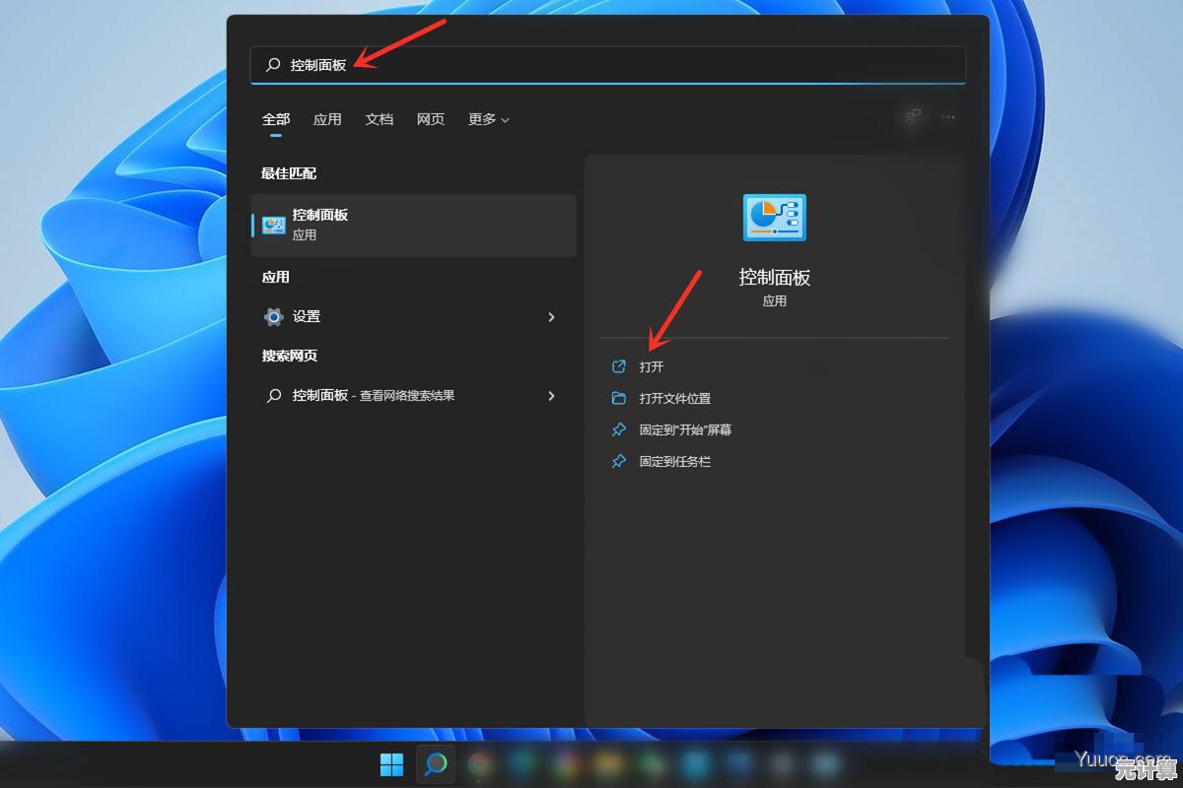Click the Settings gear icon under 应用

(273, 316)
